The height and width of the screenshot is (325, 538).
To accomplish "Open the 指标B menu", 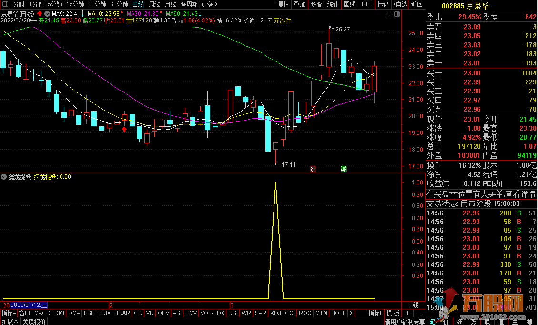I will pos(376,313).
